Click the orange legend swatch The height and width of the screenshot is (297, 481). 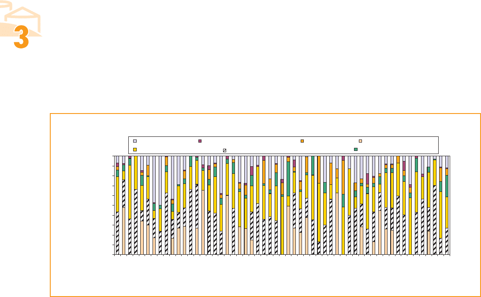[x=302, y=141]
